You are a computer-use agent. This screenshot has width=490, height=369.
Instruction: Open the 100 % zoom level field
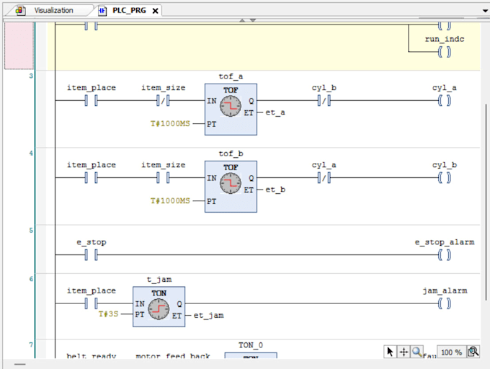[x=451, y=352]
